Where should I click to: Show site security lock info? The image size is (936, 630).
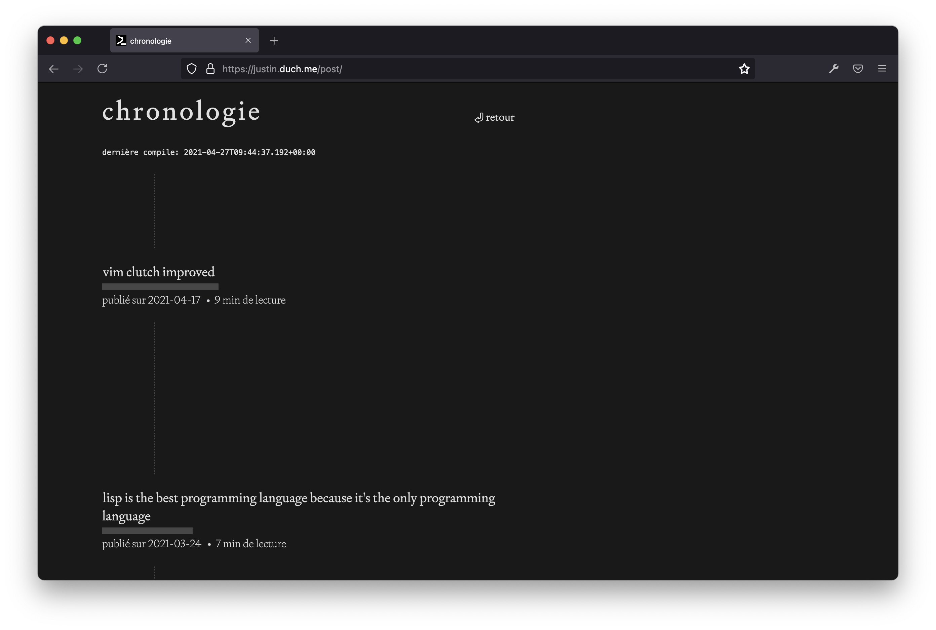(210, 69)
